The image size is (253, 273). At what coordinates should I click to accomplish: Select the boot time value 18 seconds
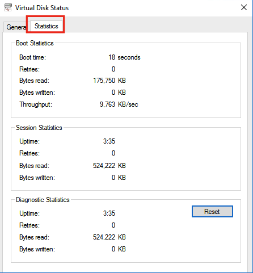(x=124, y=57)
